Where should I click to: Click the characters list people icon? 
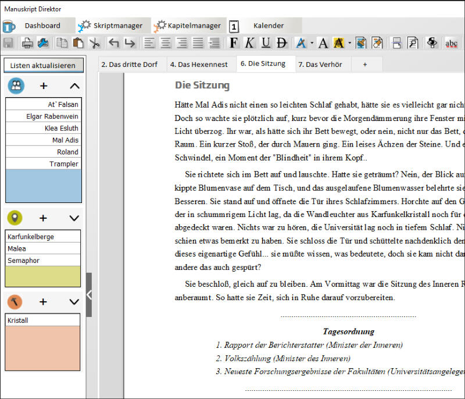pos(16,86)
